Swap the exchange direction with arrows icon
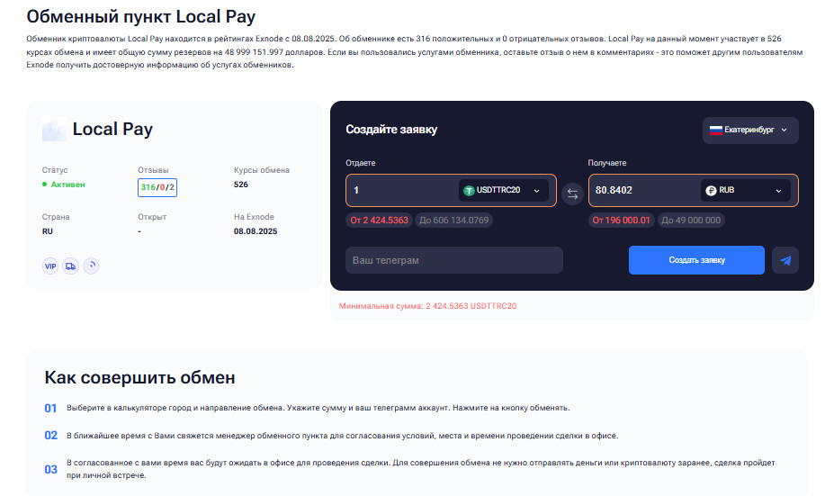The image size is (834, 496). (572, 193)
